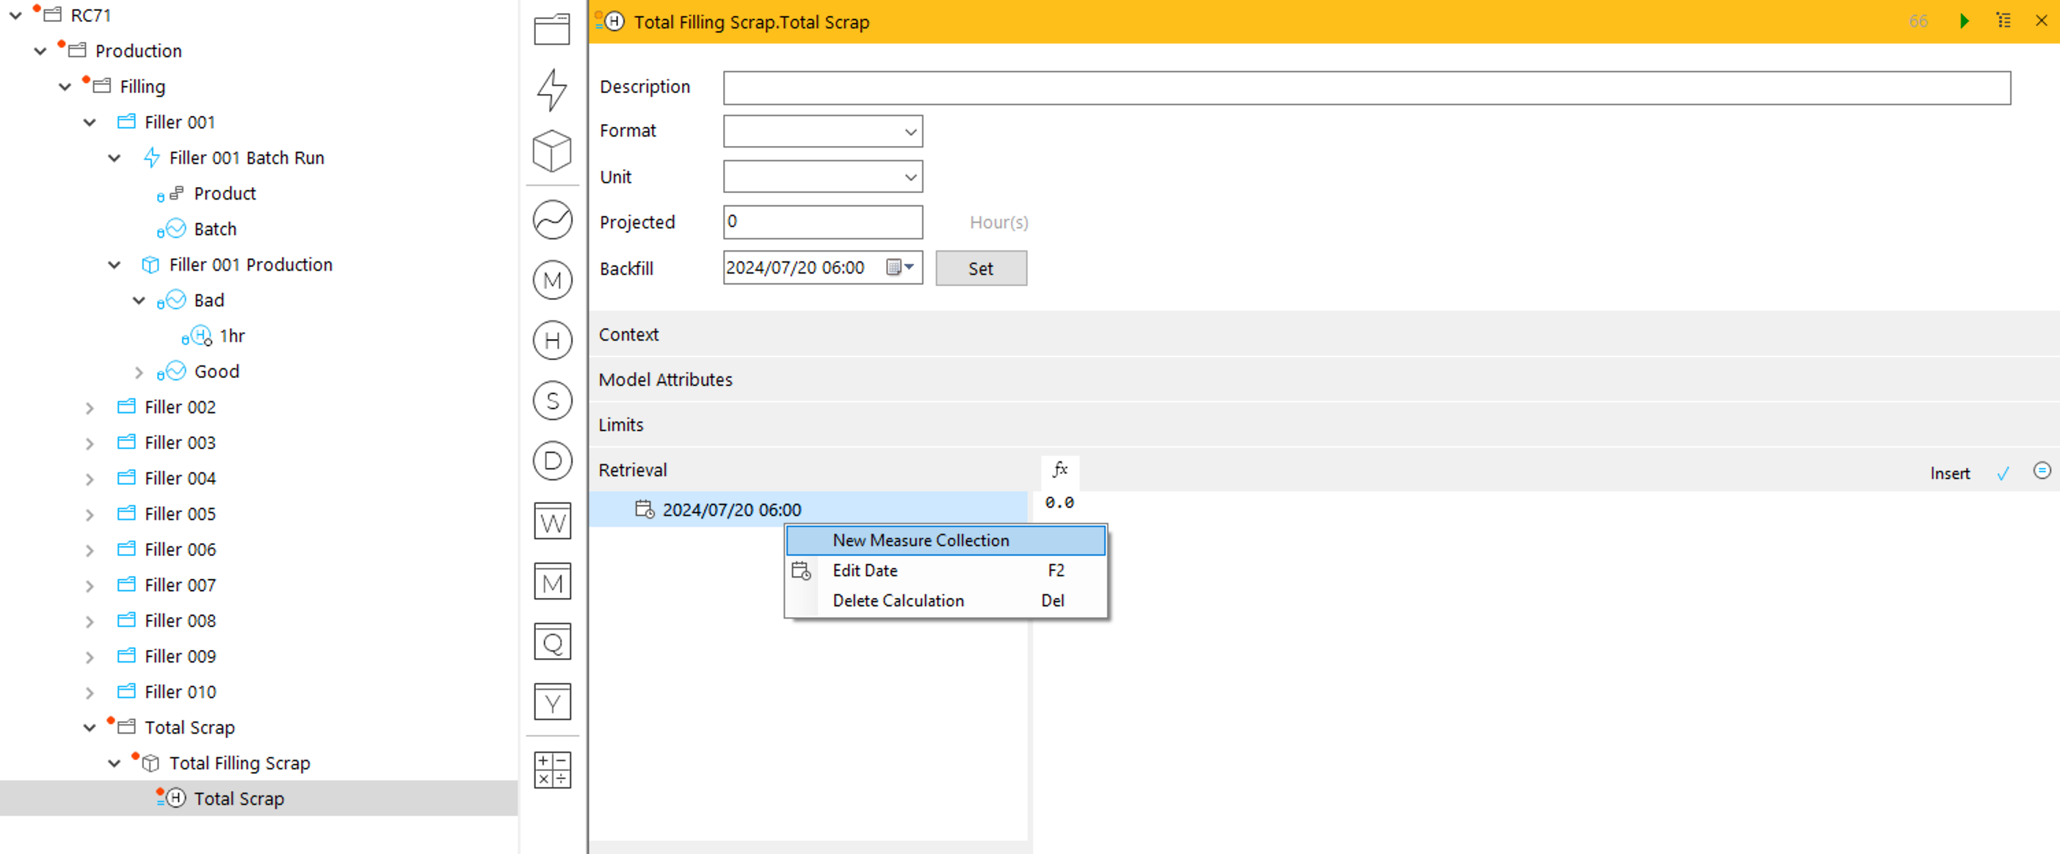The width and height of the screenshot is (2060, 854).
Task: Select the Total Scrap folder in tree
Action: [189, 727]
